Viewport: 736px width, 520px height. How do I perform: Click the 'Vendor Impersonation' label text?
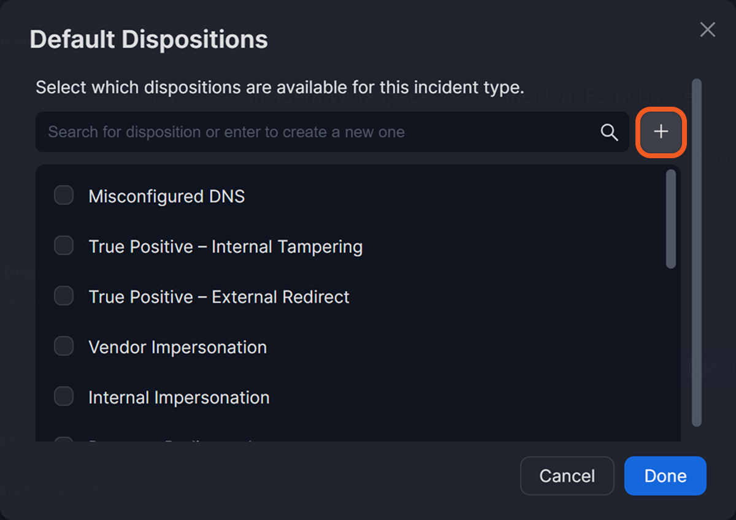[177, 347]
